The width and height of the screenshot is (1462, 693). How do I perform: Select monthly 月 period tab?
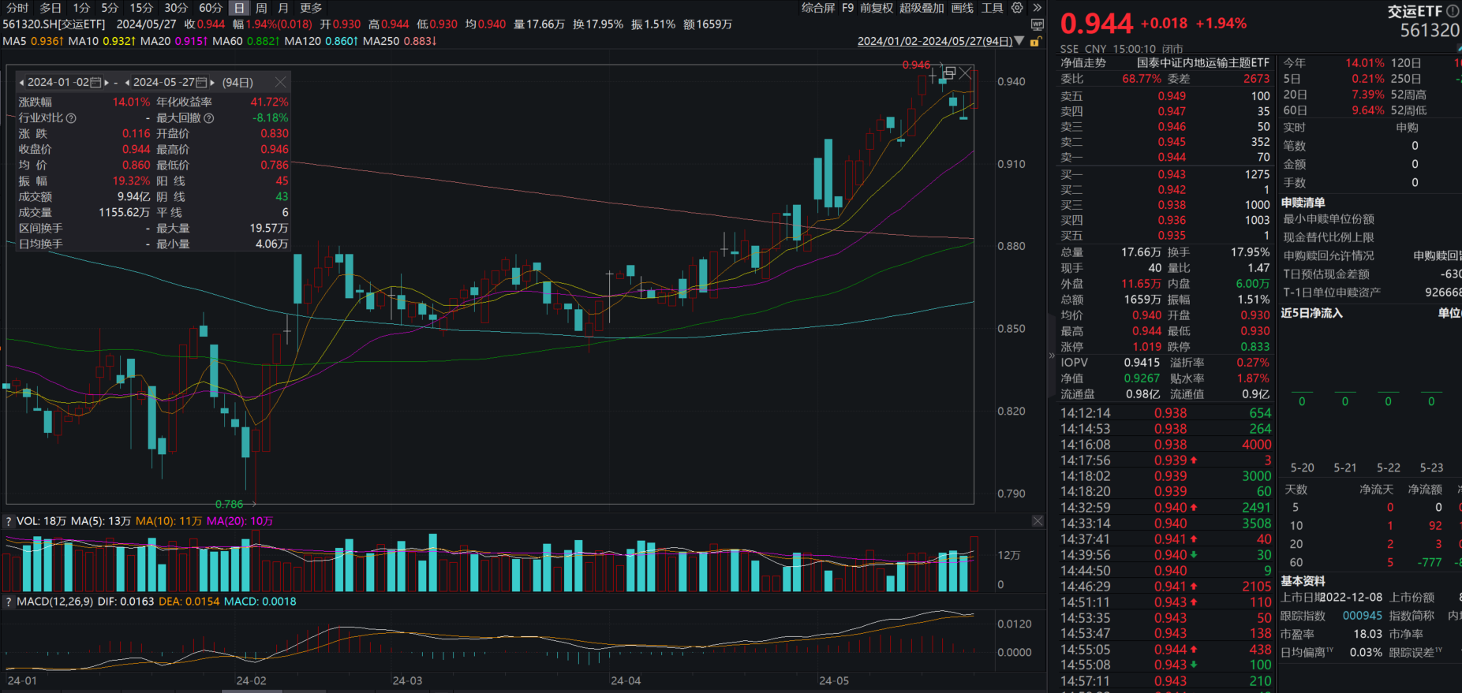[283, 8]
